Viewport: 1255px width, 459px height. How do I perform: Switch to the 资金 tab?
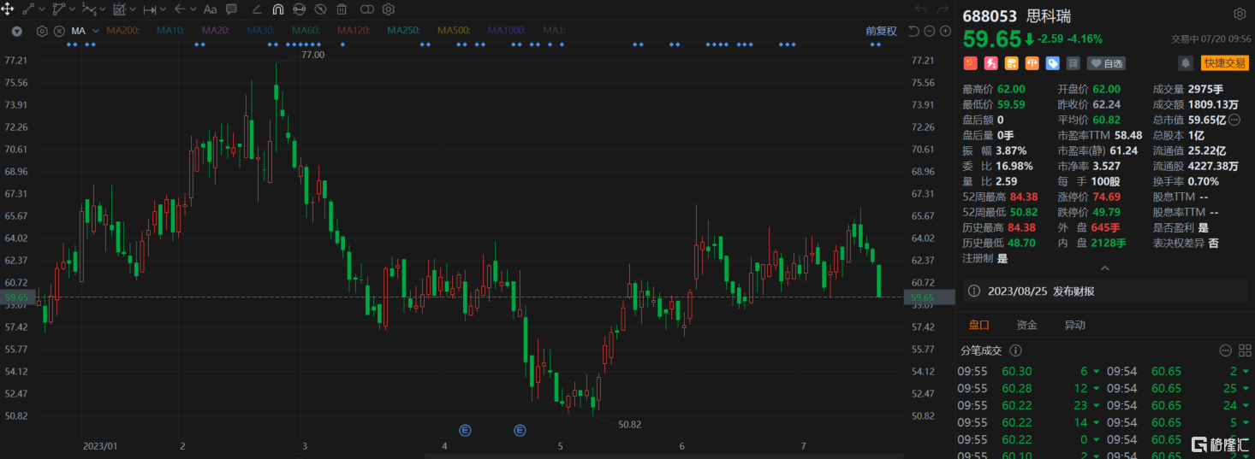(1026, 325)
